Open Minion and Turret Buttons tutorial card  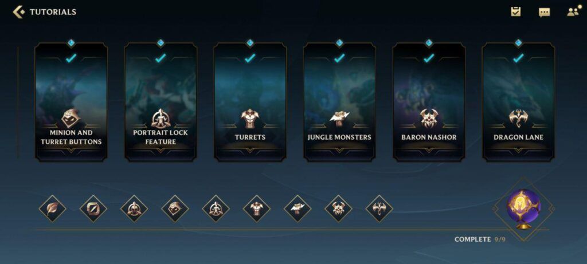71,102
